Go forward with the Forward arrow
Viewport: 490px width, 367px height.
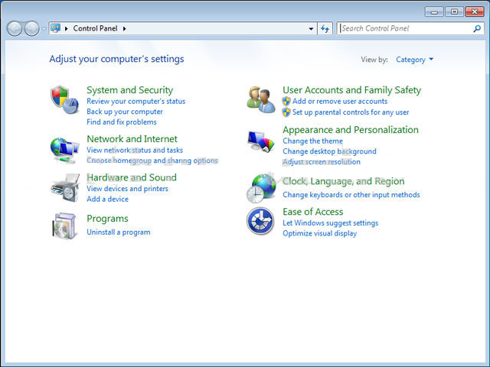32,29
